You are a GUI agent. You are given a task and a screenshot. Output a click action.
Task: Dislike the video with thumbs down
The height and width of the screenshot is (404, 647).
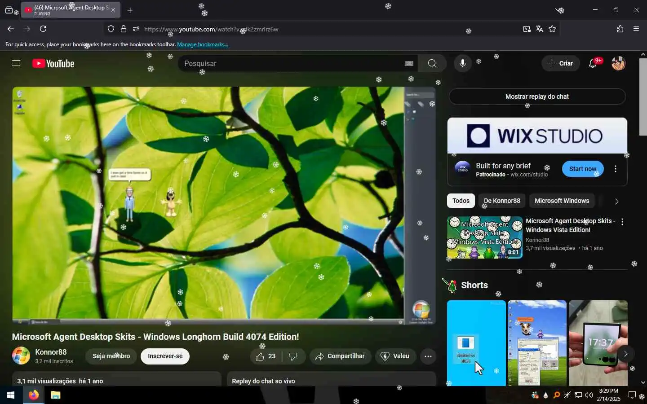coord(293,356)
